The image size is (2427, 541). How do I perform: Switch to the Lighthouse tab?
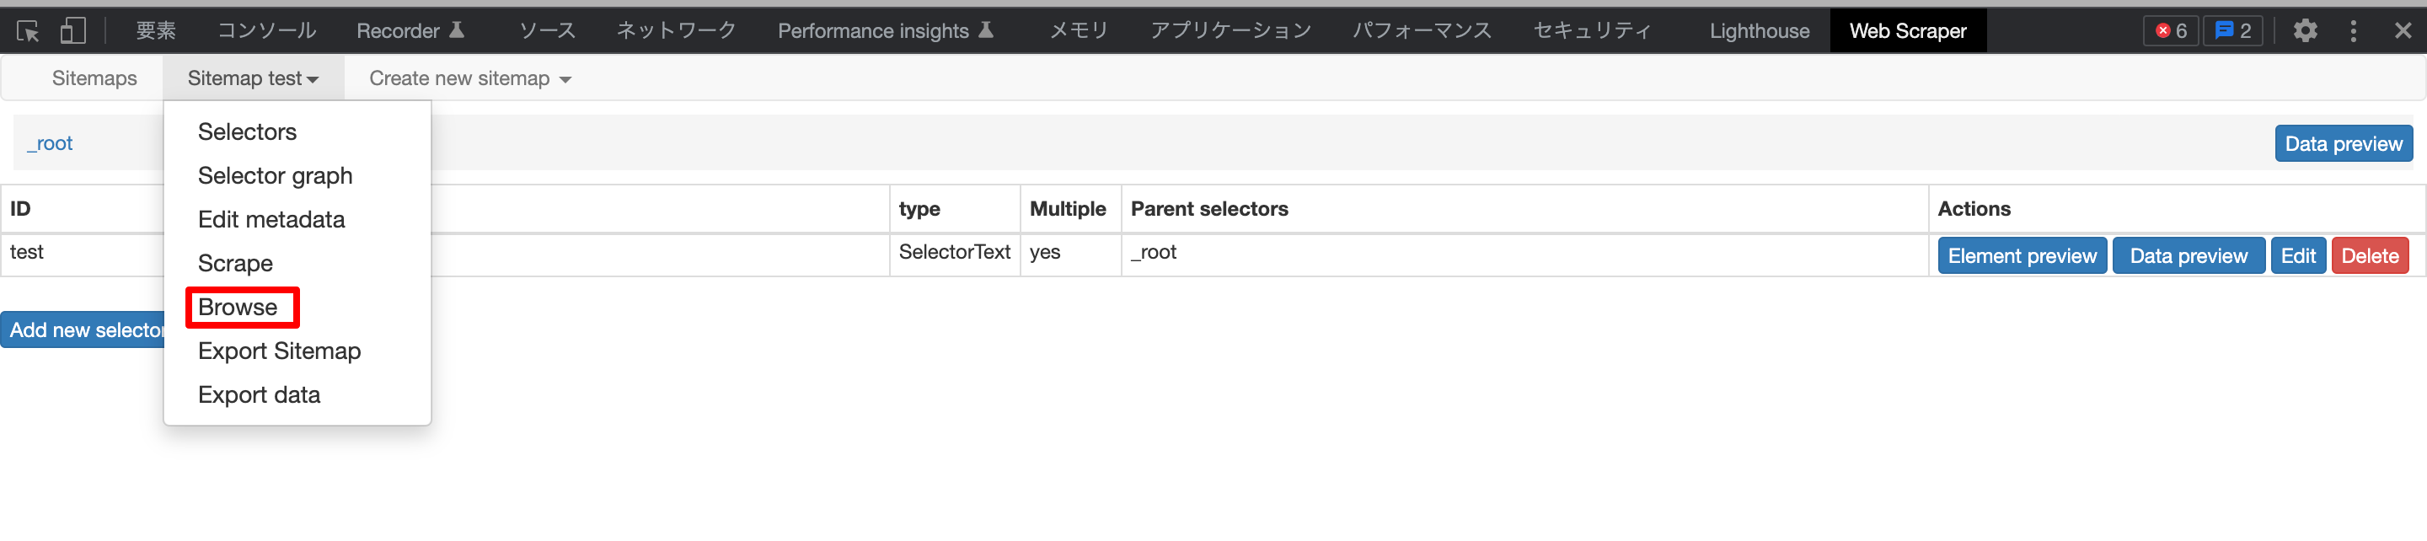coord(1758,31)
